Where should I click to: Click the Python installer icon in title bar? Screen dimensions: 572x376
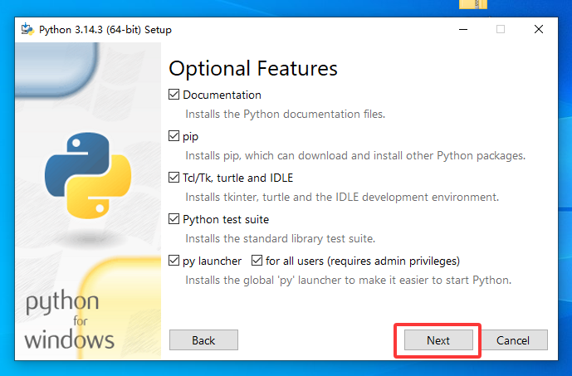tap(27, 29)
